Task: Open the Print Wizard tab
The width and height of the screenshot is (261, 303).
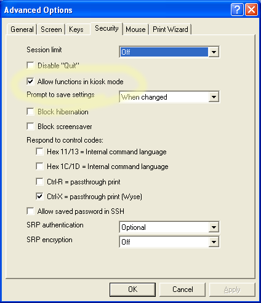Action: pyautogui.click(x=171, y=30)
